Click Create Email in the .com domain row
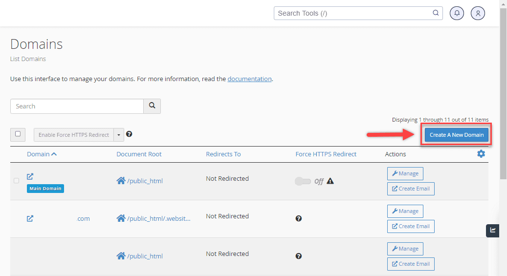This screenshot has width=507, height=276. coord(411,226)
